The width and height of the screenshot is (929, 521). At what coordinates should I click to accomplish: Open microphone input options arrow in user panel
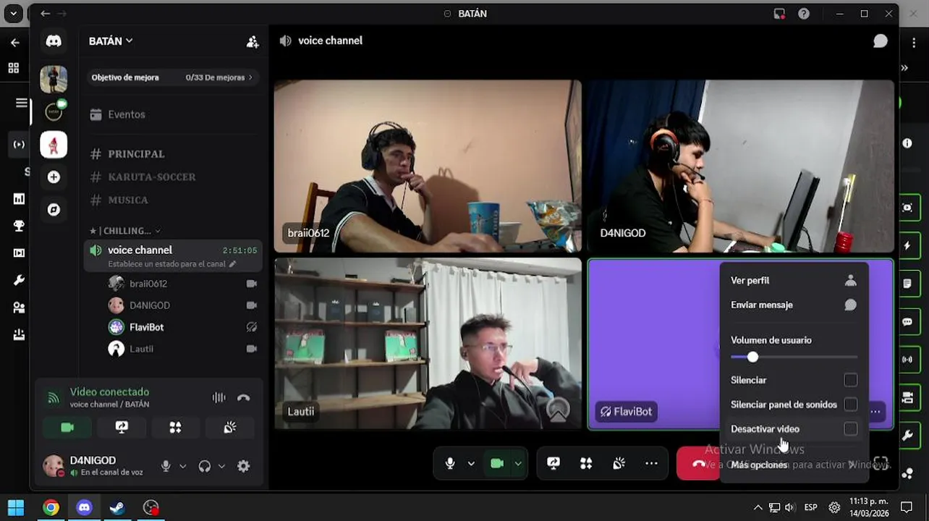(x=183, y=466)
